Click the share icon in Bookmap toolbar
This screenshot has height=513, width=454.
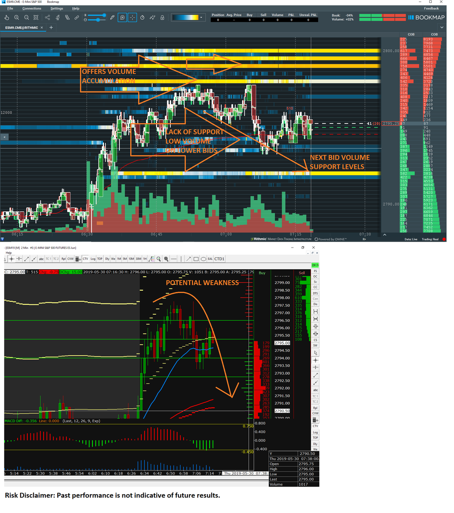point(47,17)
